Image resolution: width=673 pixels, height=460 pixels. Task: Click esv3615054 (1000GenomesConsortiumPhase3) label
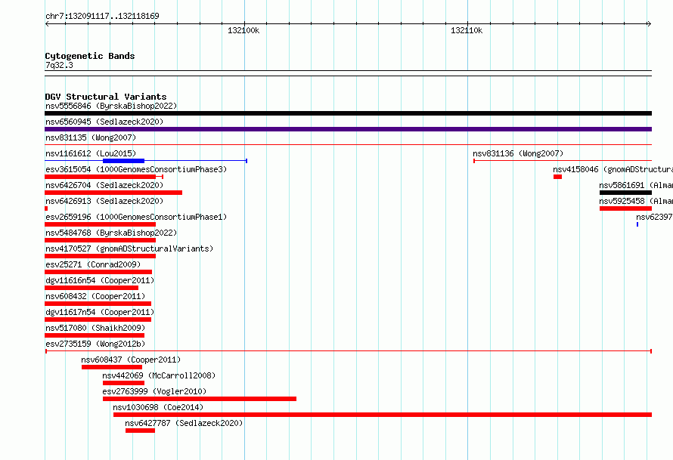pos(136,169)
